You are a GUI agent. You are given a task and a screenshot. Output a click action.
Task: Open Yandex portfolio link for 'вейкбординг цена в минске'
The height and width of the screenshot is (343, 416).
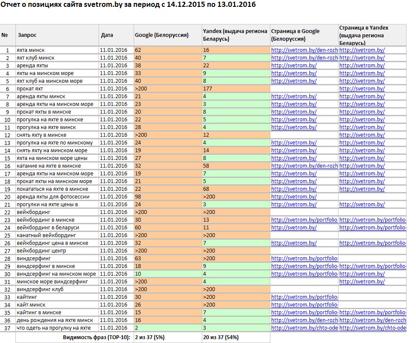(372, 243)
